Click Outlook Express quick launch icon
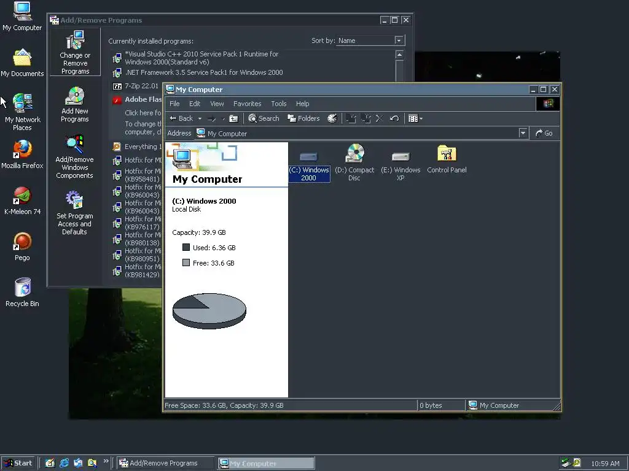Viewport: 629px width, 471px height. [78, 463]
